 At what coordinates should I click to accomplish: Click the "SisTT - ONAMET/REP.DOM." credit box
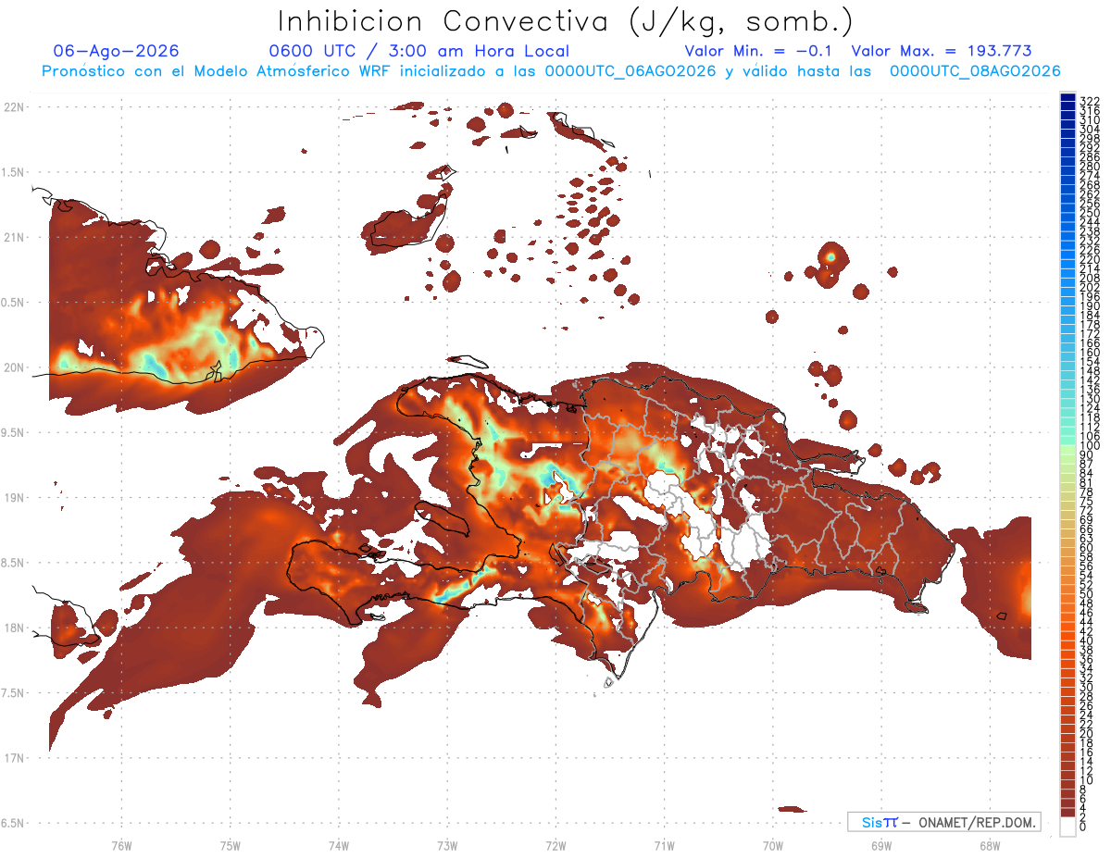point(943,822)
